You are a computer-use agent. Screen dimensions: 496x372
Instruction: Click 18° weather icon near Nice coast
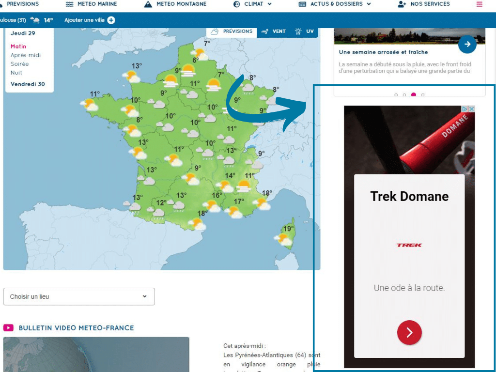[262, 204]
